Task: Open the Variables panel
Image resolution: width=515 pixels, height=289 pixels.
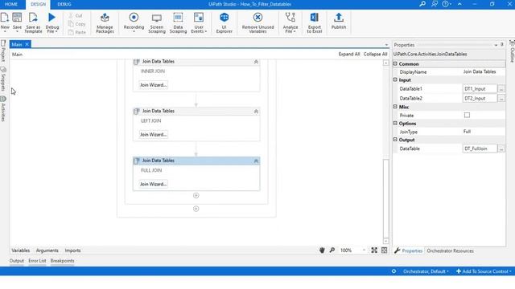Action: pyautogui.click(x=21, y=250)
